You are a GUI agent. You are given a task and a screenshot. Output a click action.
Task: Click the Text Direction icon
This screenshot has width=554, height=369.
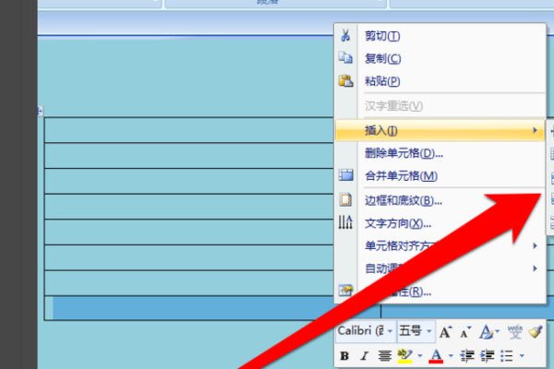point(345,222)
